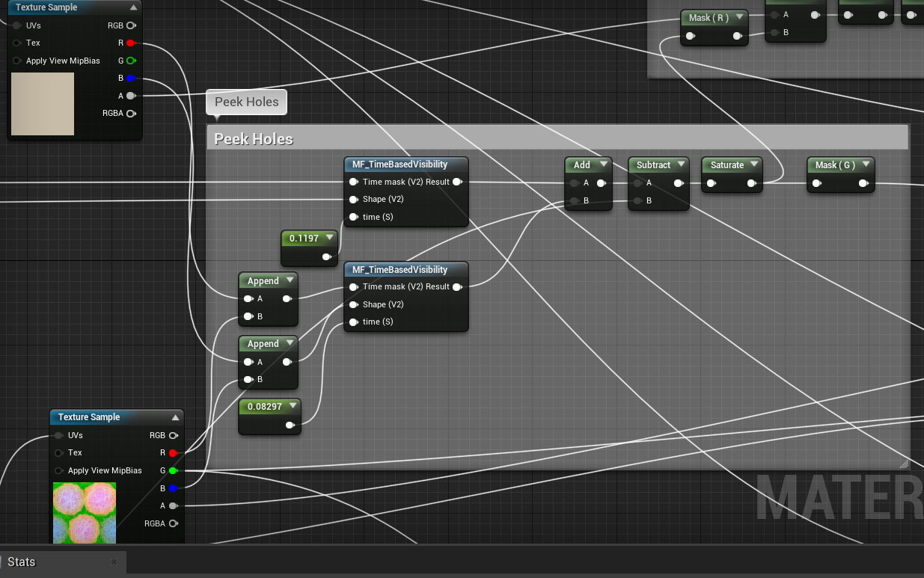Expand the lower Append node dropdown arrow
This screenshot has height=578, width=924.
point(289,344)
